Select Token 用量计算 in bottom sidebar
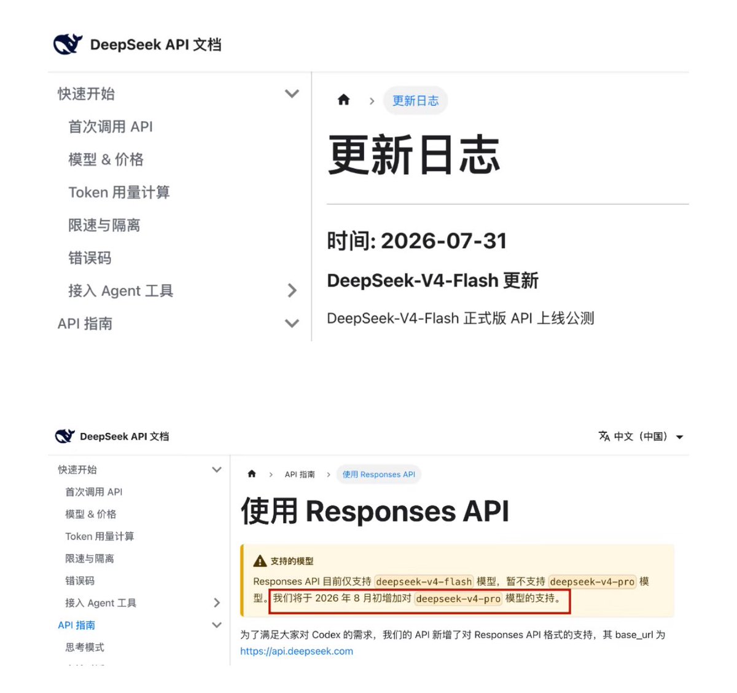 99,536
